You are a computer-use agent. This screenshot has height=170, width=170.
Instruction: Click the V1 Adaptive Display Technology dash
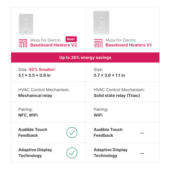point(142,153)
